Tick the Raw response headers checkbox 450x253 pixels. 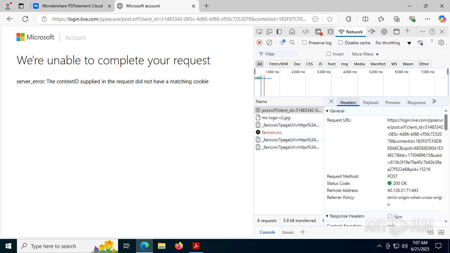coord(390,216)
